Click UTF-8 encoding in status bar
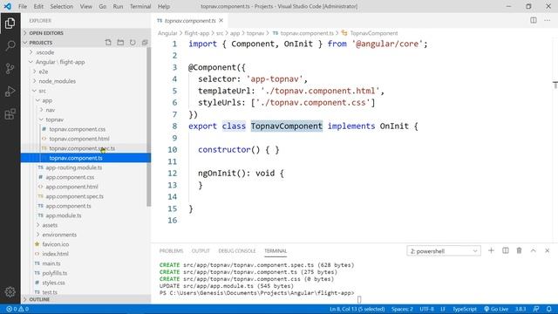Viewport: 558px width, 314px height. click(426, 309)
